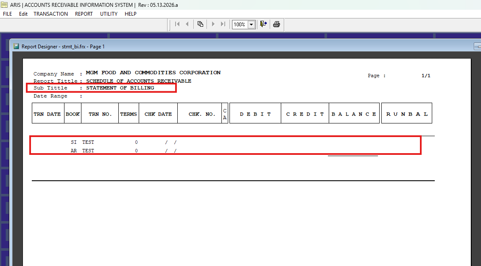481x266 pixels.
Task: Click the page number 1/1
Action: (x=426, y=76)
